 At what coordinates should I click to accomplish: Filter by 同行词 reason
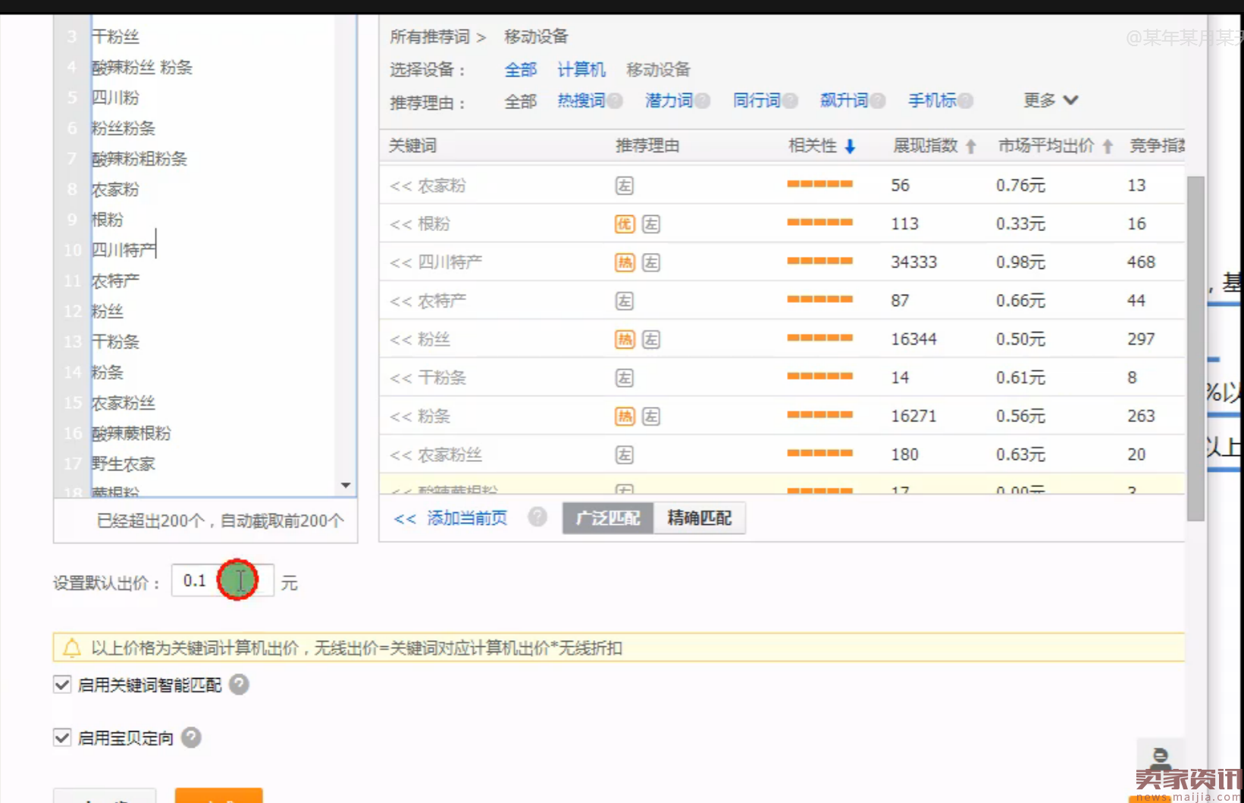757,101
